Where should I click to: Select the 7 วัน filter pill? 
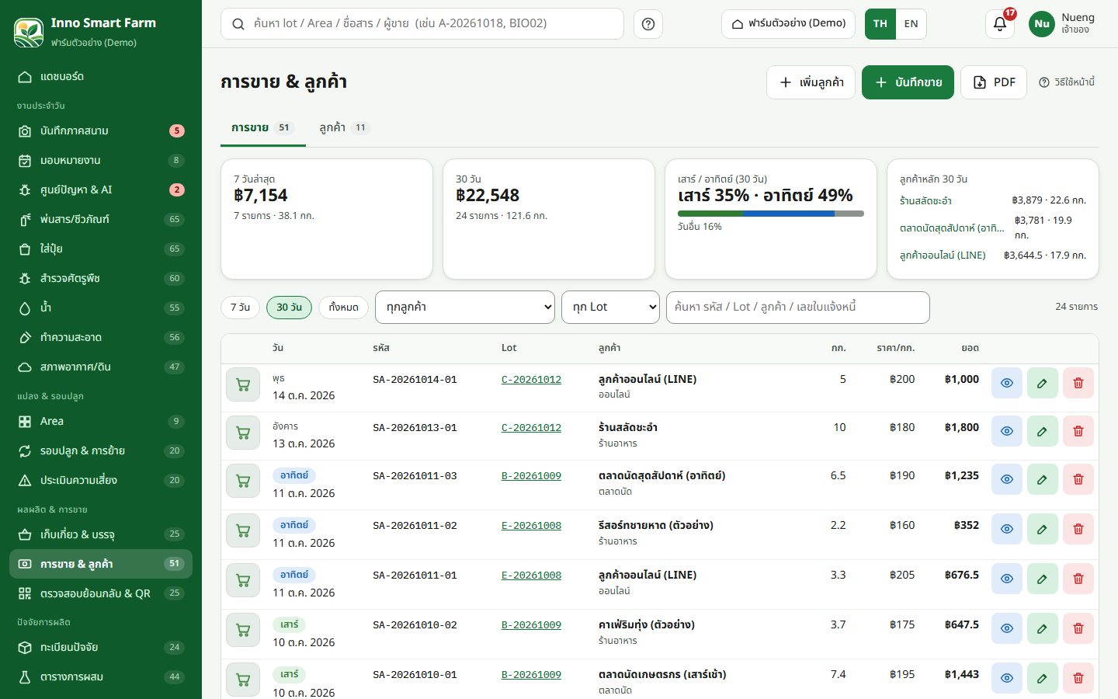240,308
